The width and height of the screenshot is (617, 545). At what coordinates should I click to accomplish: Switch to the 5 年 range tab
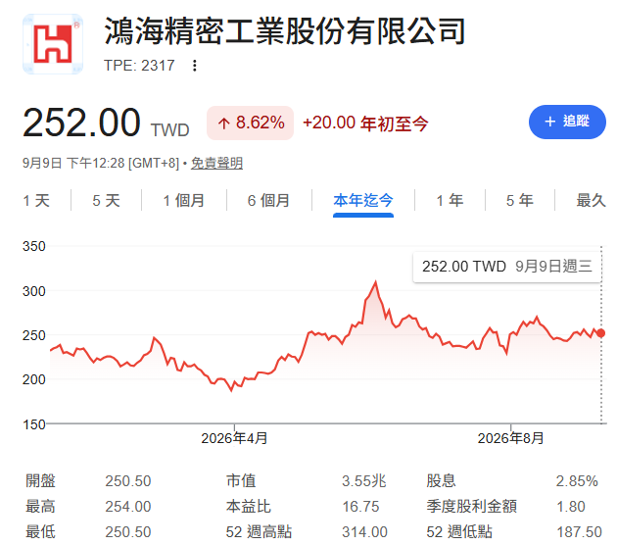(520, 200)
